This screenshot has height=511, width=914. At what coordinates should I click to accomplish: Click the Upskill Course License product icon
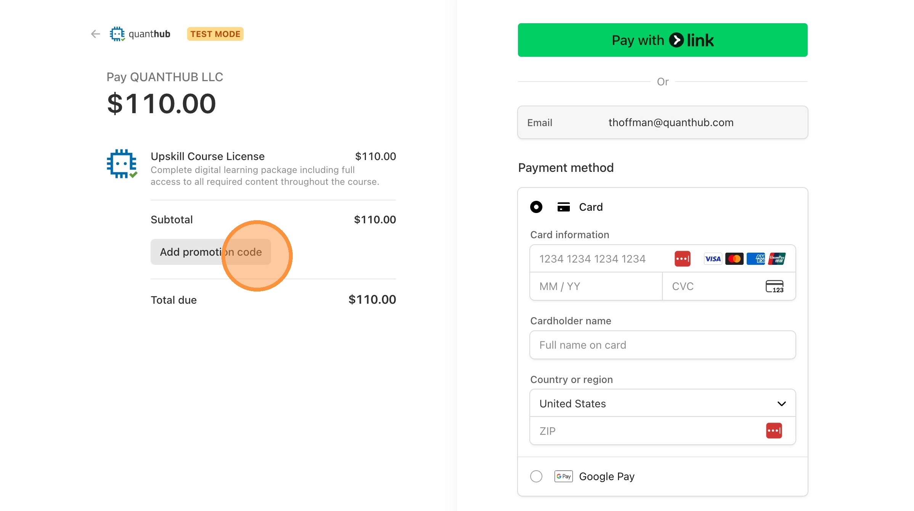point(122,164)
